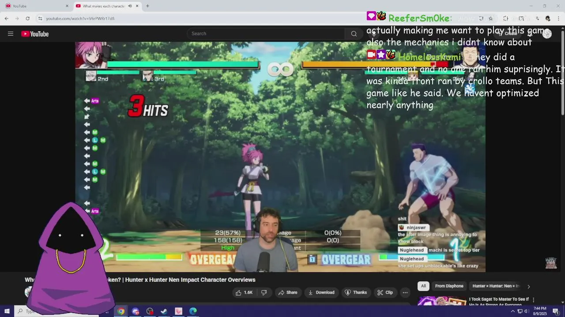Open the Windows Start menu
The width and height of the screenshot is (565, 317).
coord(7,311)
